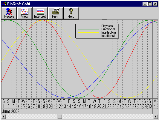Open Help with the question mark button
Viewport: 159px width, 120px height.
point(71,13)
